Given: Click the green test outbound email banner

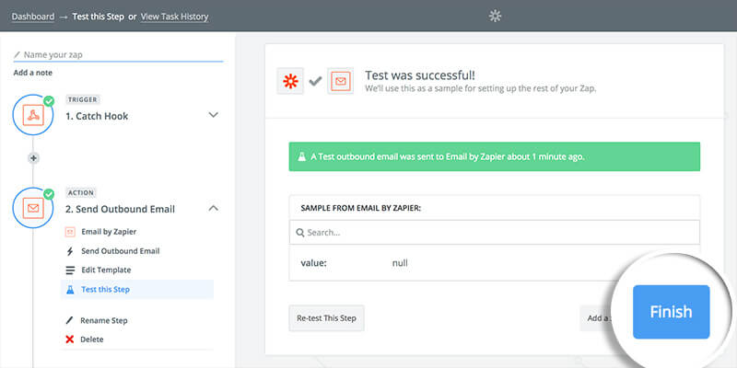Looking at the screenshot, I should coord(495,156).
